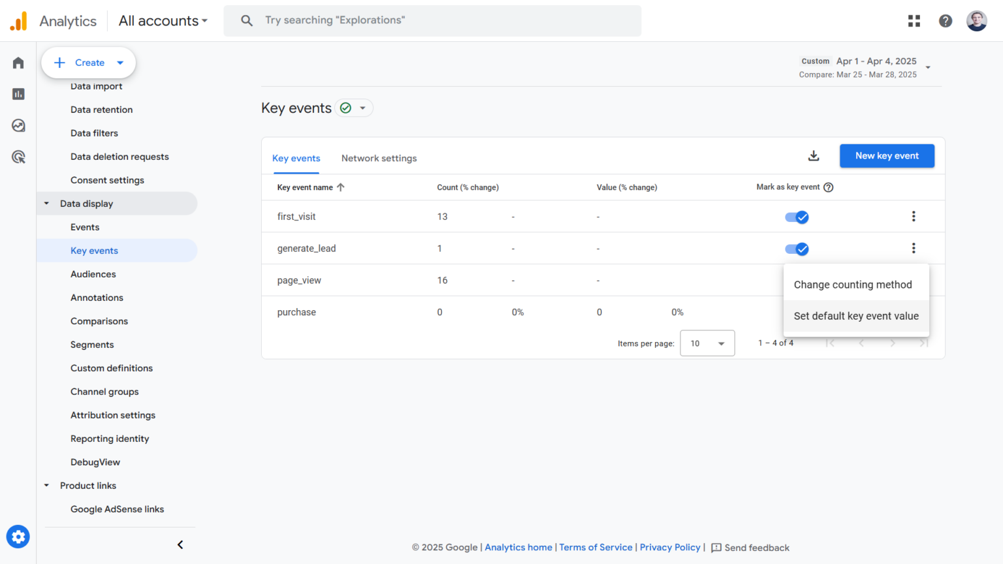Open the Items per page dropdown
This screenshot has height=564, width=1003.
707,343
